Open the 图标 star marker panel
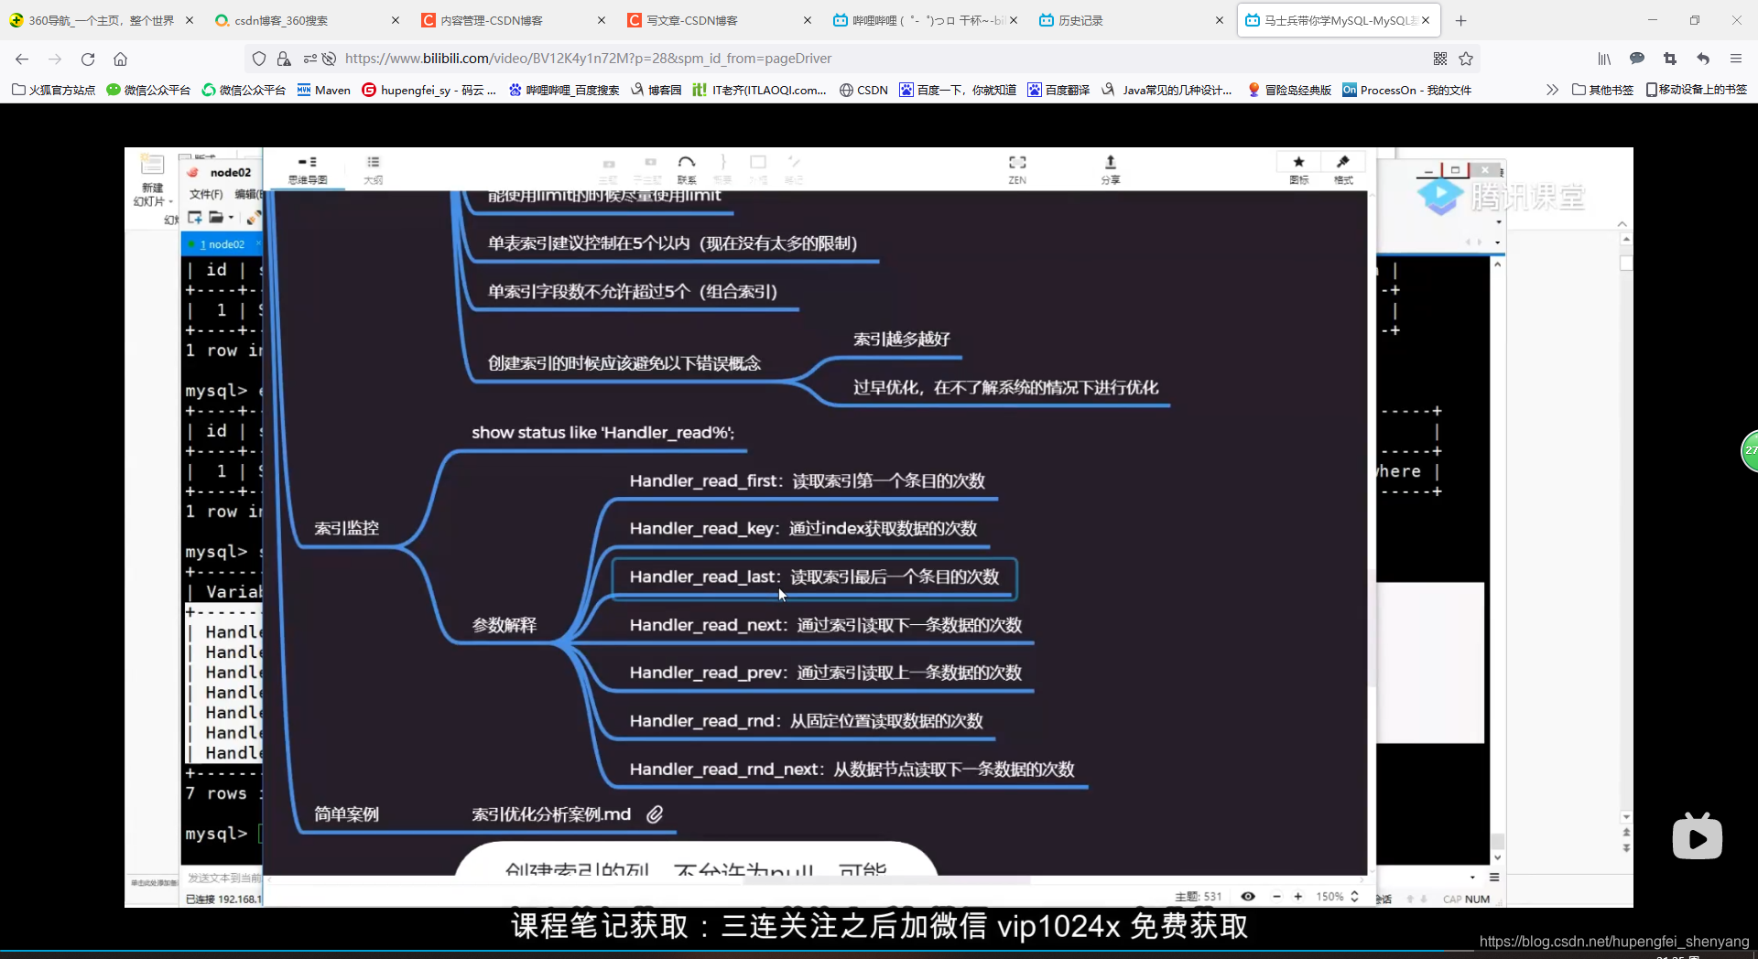This screenshot has width=1758, height=959. (x=1298, y=167)
